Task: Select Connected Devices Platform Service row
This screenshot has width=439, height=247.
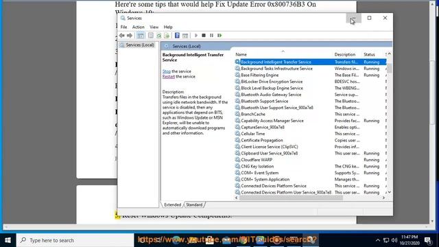Action: (311, 186)
